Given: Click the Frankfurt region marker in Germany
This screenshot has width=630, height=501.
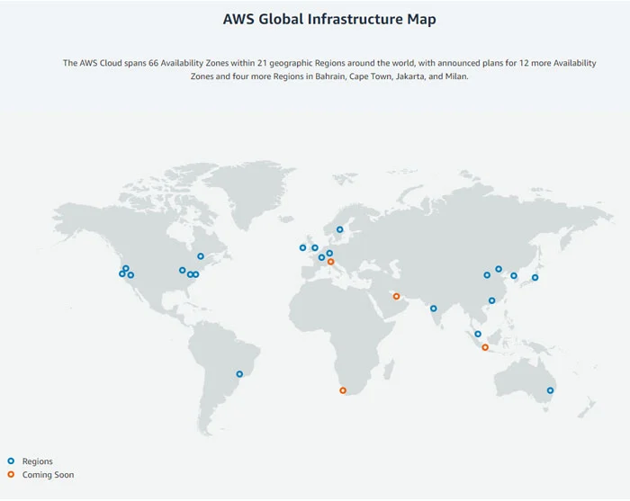Looking at the screenshot, I should click(x=329, y=253).
